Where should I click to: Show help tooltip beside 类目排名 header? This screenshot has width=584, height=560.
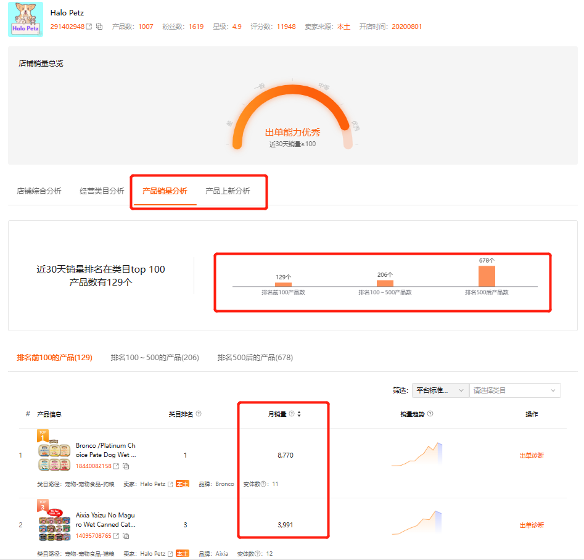coord(199,414)
